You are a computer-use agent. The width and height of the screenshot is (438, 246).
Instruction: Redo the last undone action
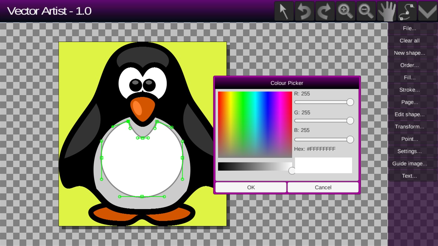point(325,11)
